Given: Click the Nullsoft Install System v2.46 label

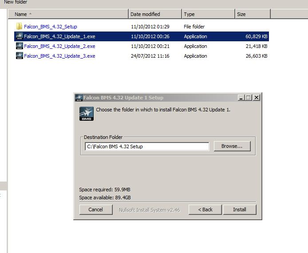Looking at the screenshot, I should click(x=150, y=210).
